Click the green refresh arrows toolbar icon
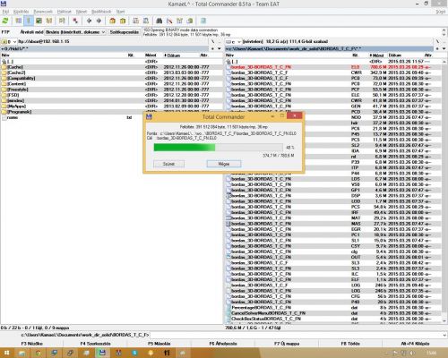Image resolution: width=448 pixels, height=358 pixels. tap(5, 21)
